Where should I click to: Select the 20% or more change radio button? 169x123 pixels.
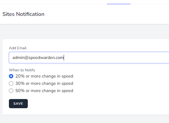pos(11,76)
